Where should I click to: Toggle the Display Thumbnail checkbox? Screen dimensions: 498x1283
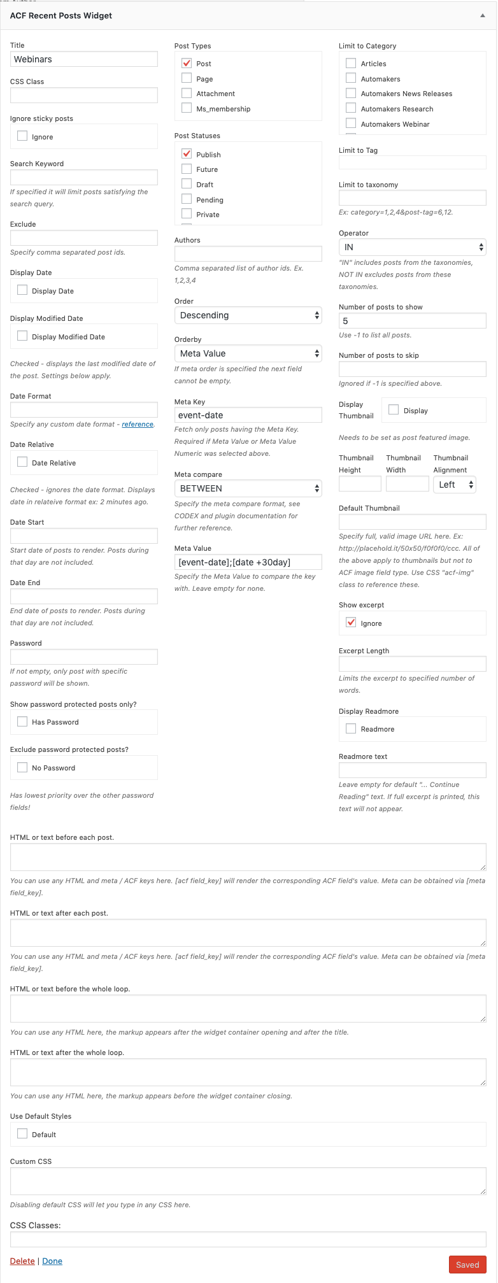pos(394,410)
